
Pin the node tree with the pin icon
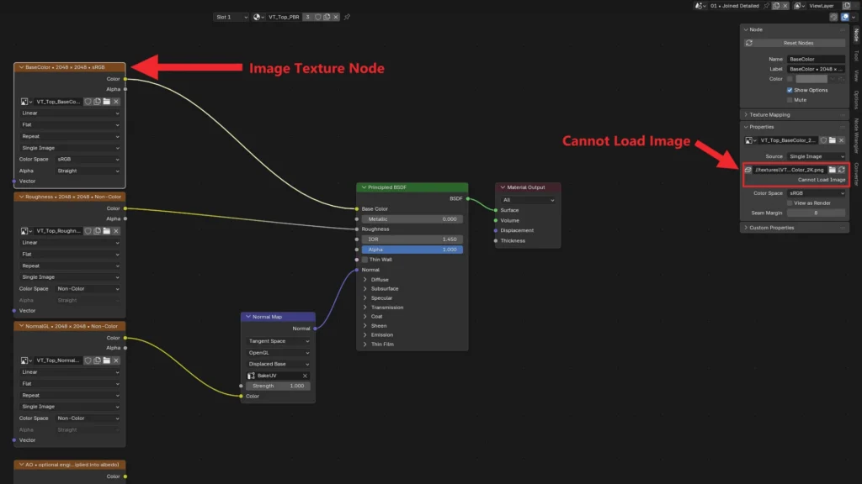pos(347,17)
